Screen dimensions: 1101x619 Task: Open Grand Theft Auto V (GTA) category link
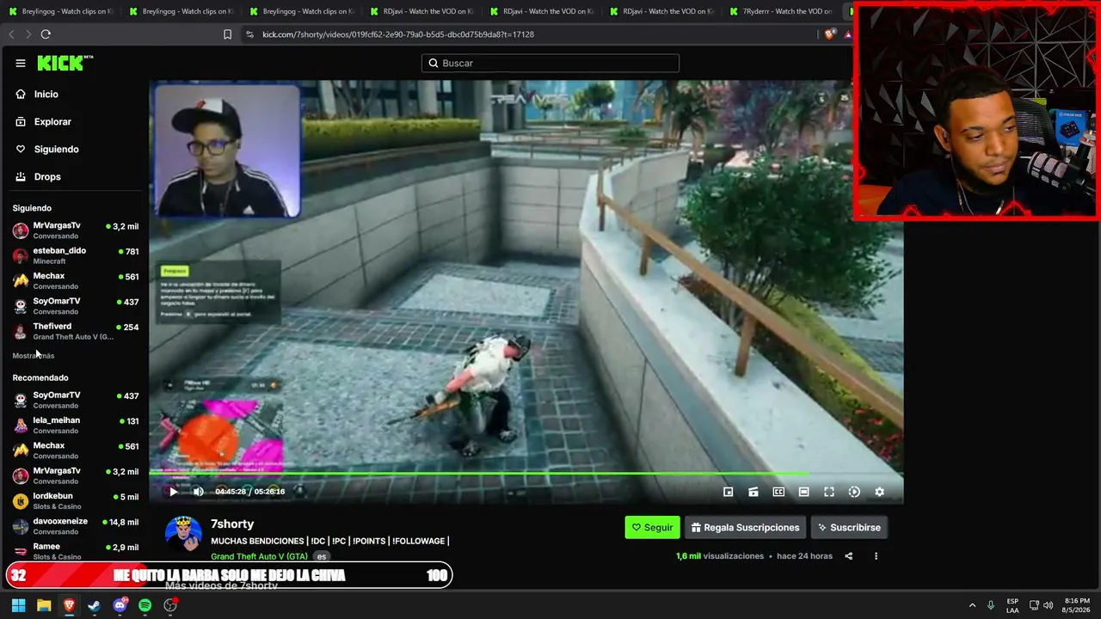259,556
